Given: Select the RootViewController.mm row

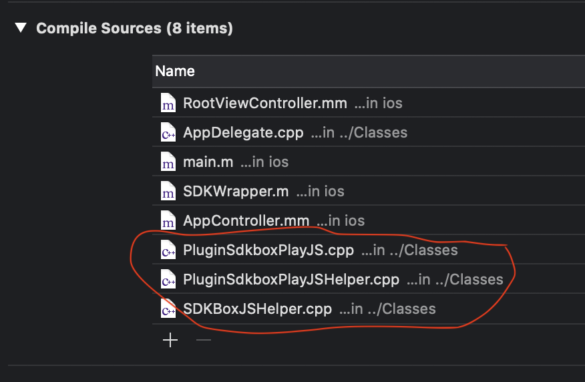Looking at the screenshot, I should (x=264, y=104).
